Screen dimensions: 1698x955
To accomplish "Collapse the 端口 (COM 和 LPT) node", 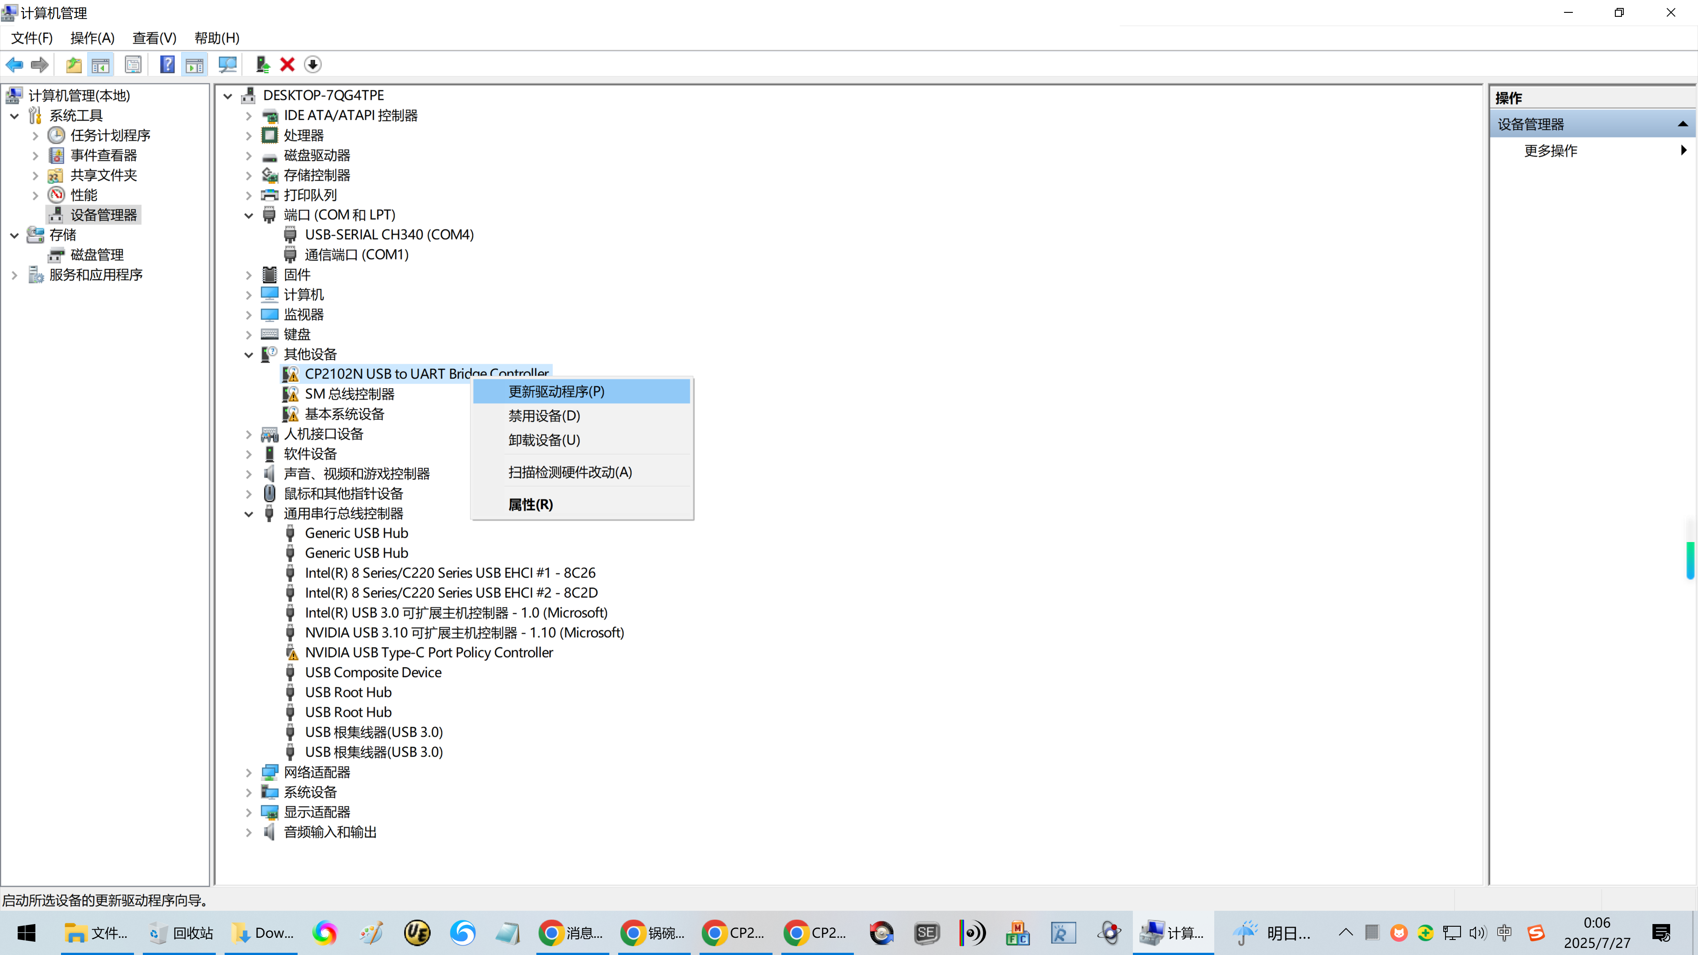I will point(249,215).
